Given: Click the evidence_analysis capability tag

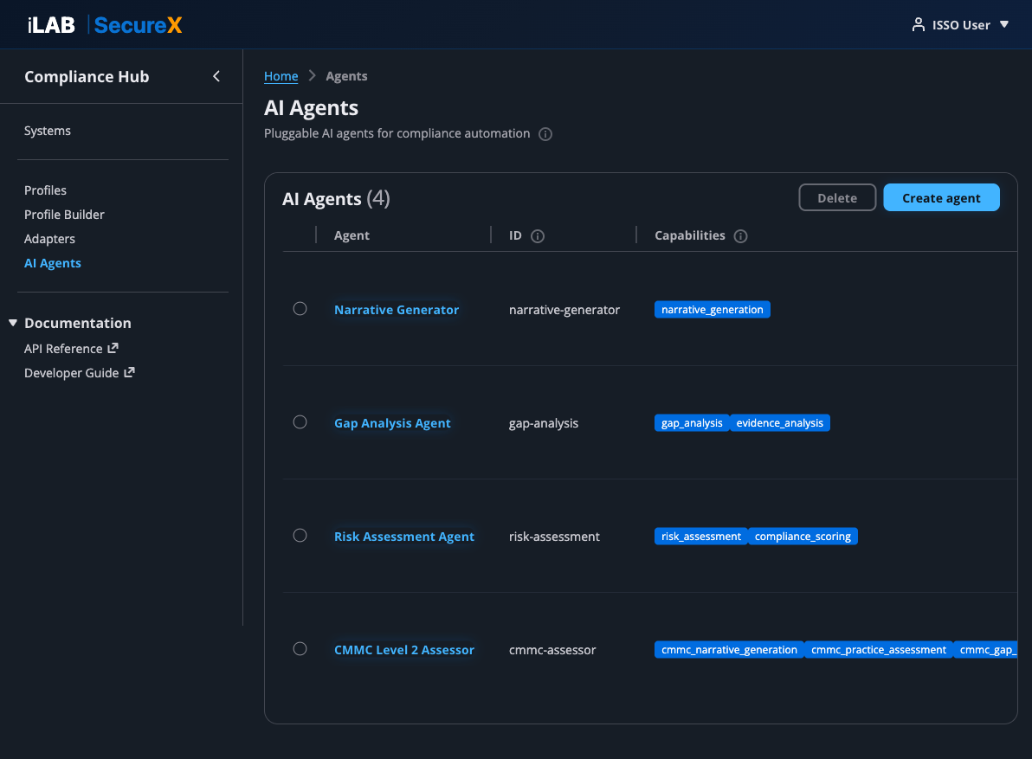Looking at the screenshot, I should [780, 423].
